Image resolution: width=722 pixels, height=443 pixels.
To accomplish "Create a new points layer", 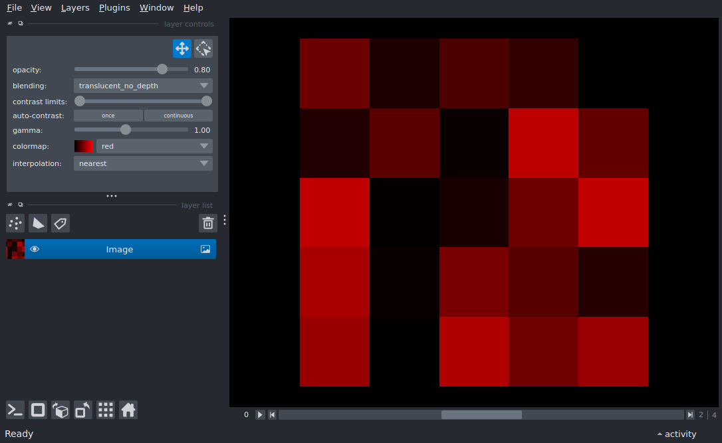I will pyautogui.click(x=15, y=223).
